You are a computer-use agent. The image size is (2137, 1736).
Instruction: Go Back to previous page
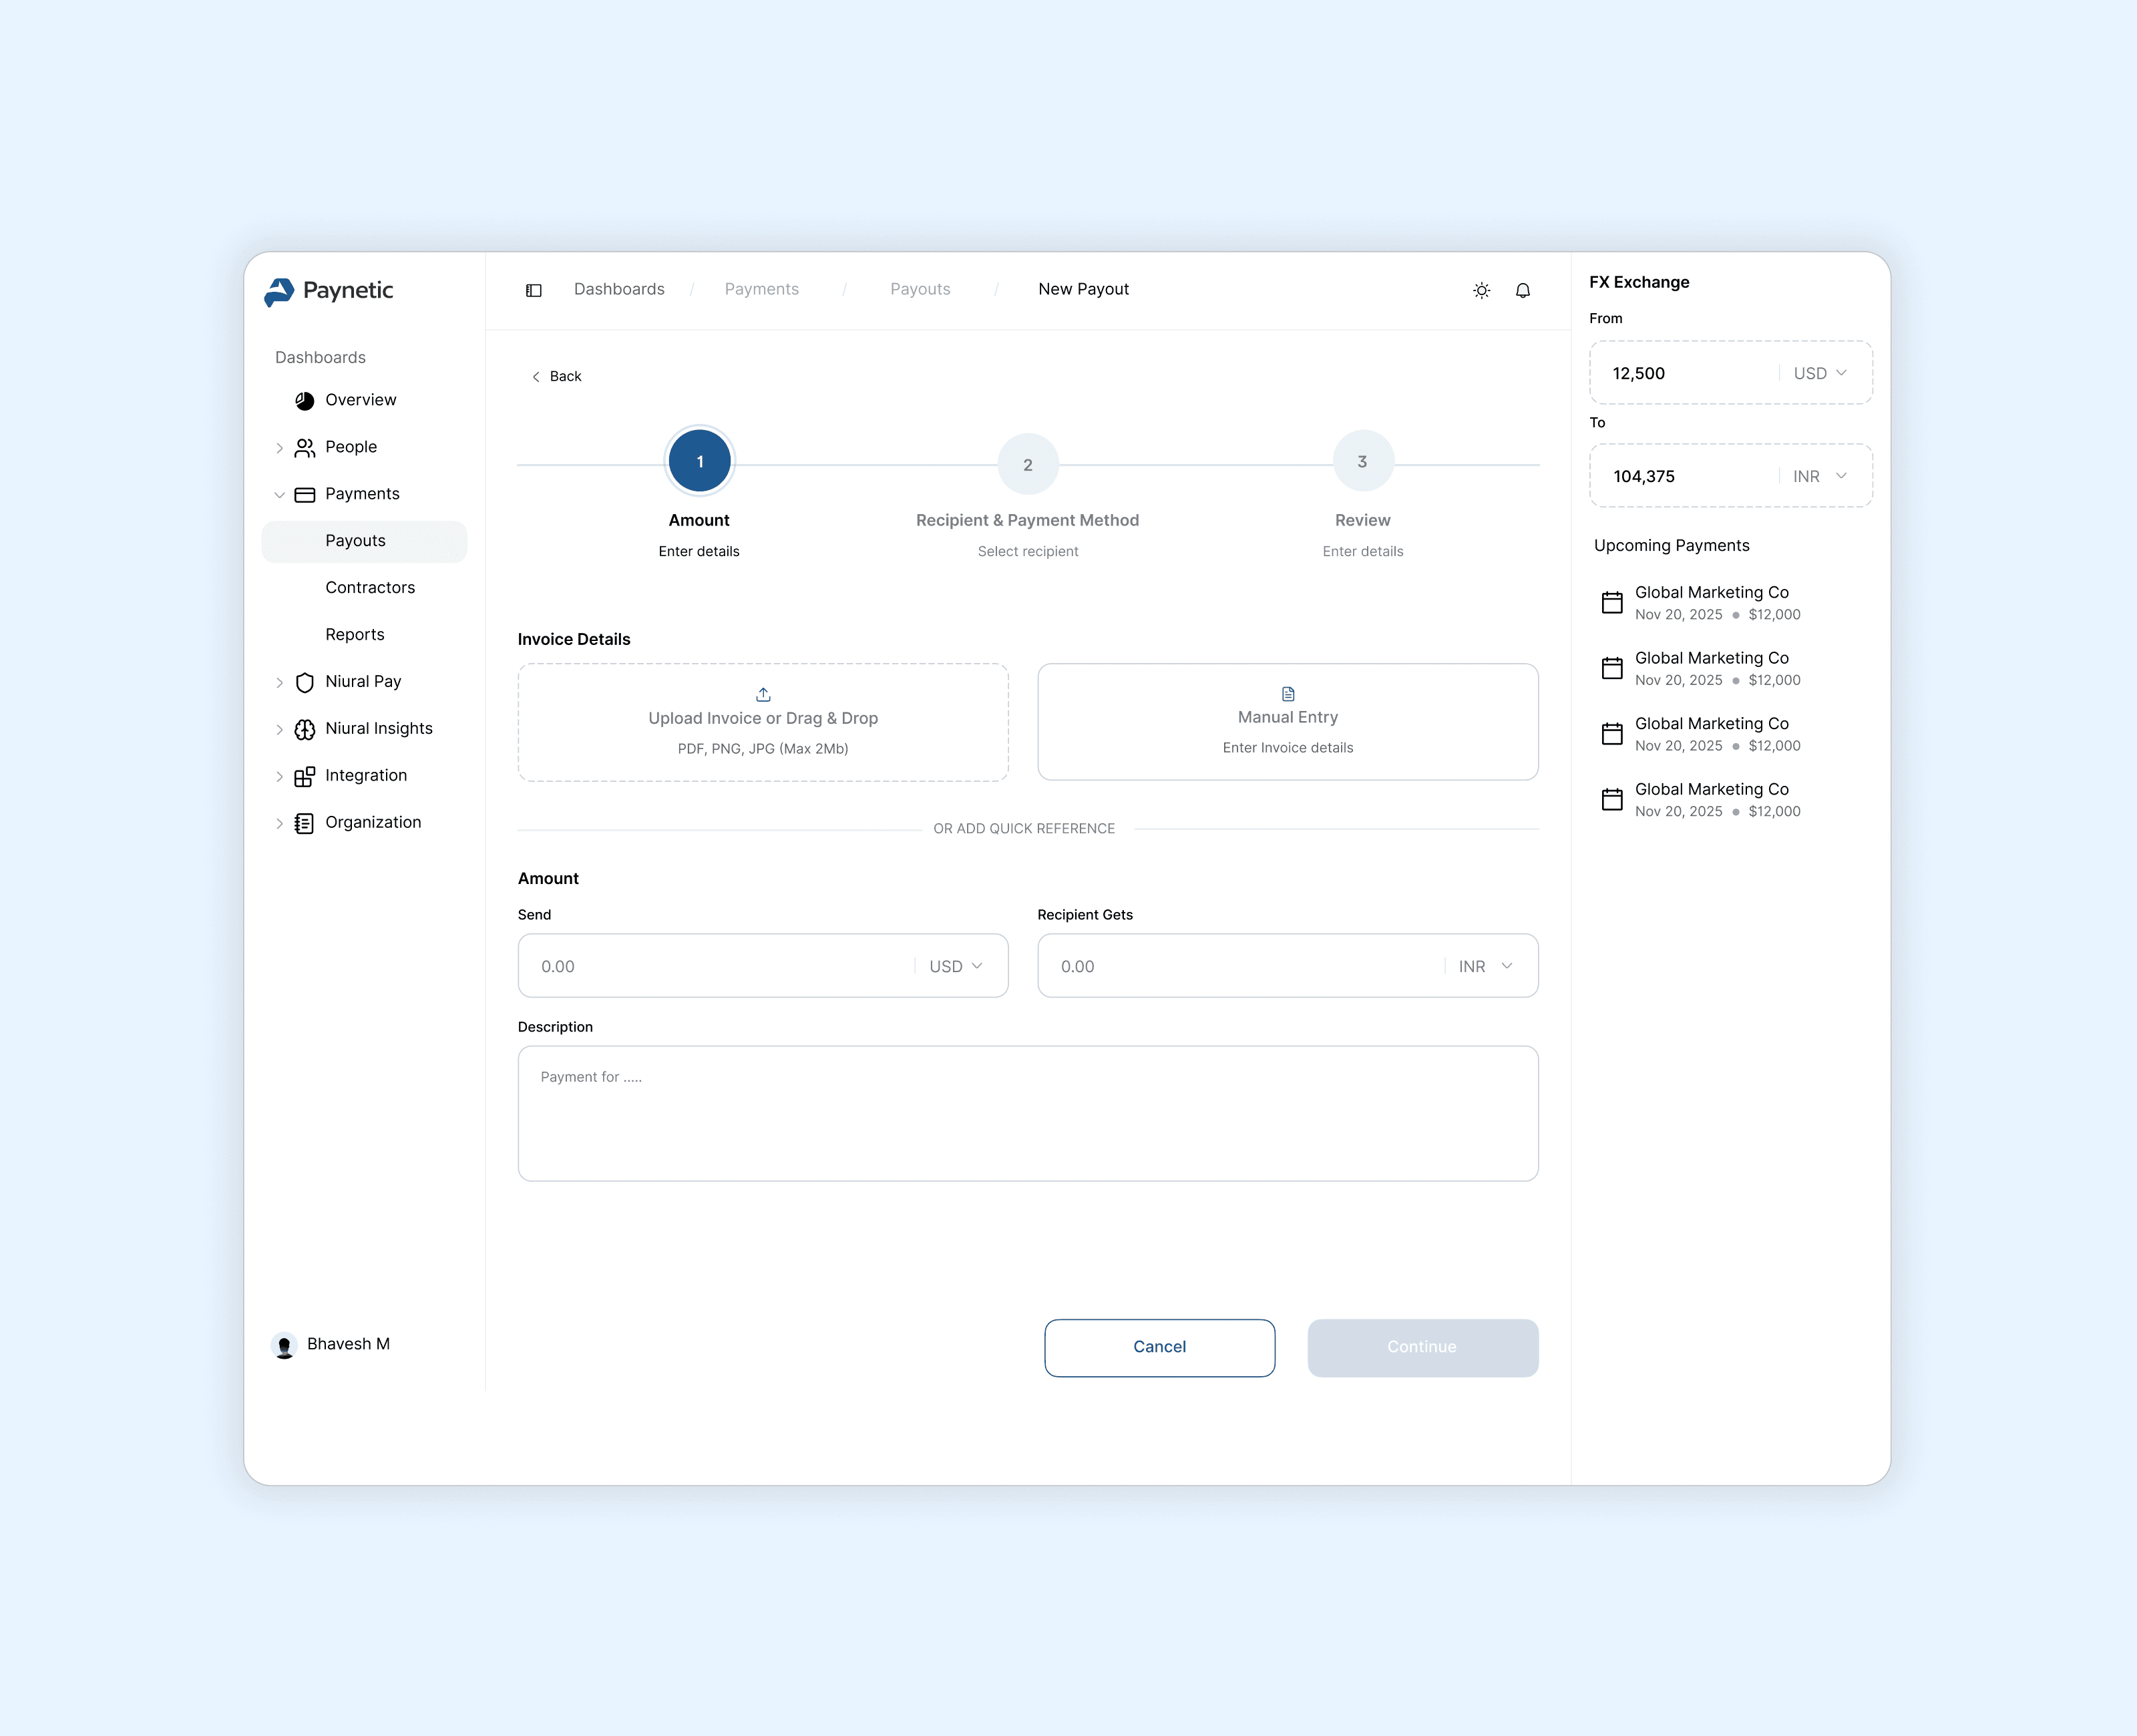[x=556, y=376]
